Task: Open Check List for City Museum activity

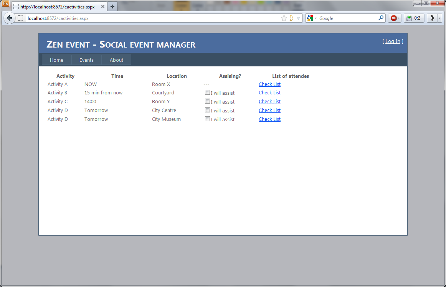Action: (270, 119)
